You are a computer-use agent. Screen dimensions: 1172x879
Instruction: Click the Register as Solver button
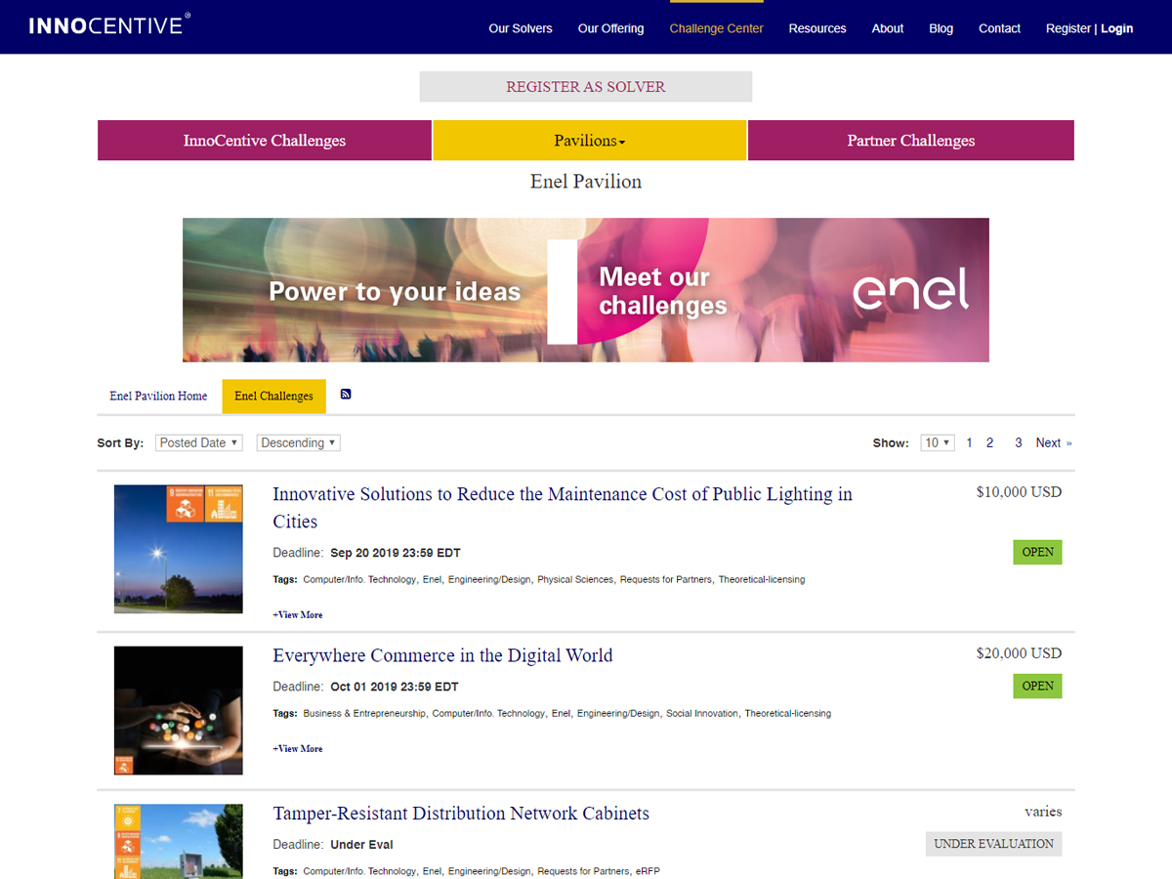(585, 87)
